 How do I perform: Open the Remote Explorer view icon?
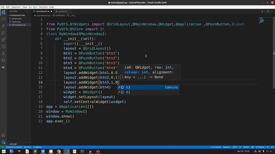pyautogui.click(x=3, y=47)
